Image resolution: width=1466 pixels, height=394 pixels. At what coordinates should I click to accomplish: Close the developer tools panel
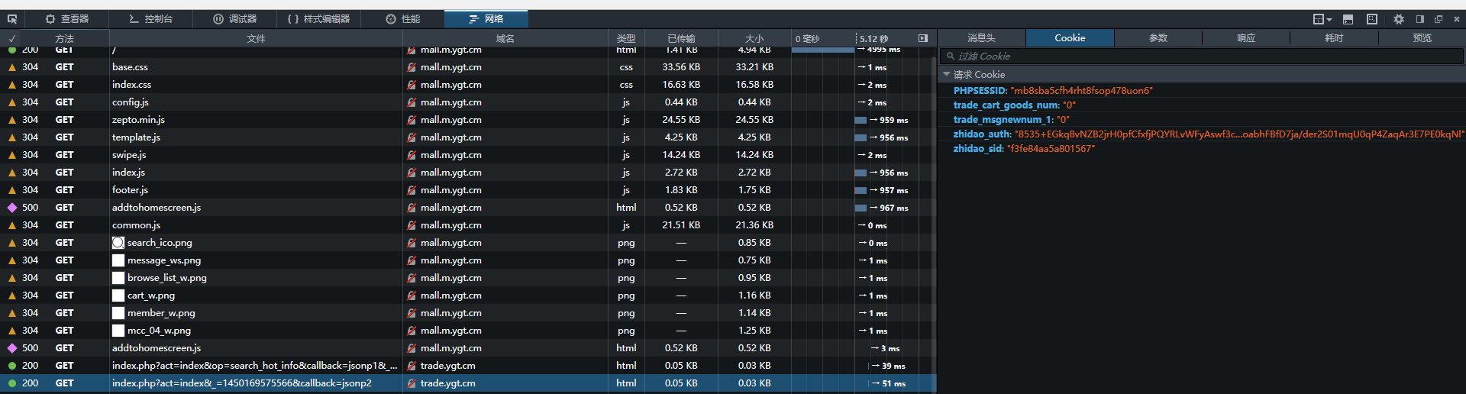pyautogui.click(x=1456, y=19)
